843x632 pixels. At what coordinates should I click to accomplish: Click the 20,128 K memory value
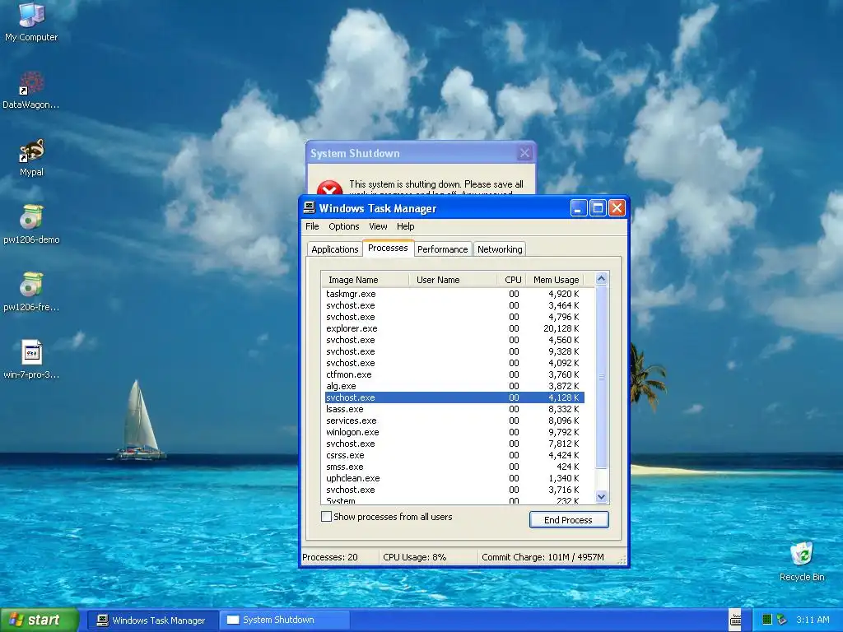click(x=561, y=328)
